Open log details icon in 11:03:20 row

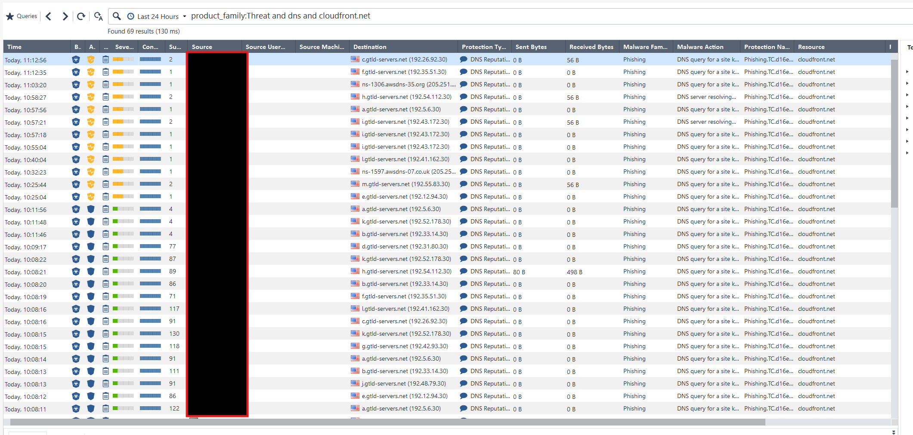click(x=105, y=84)
